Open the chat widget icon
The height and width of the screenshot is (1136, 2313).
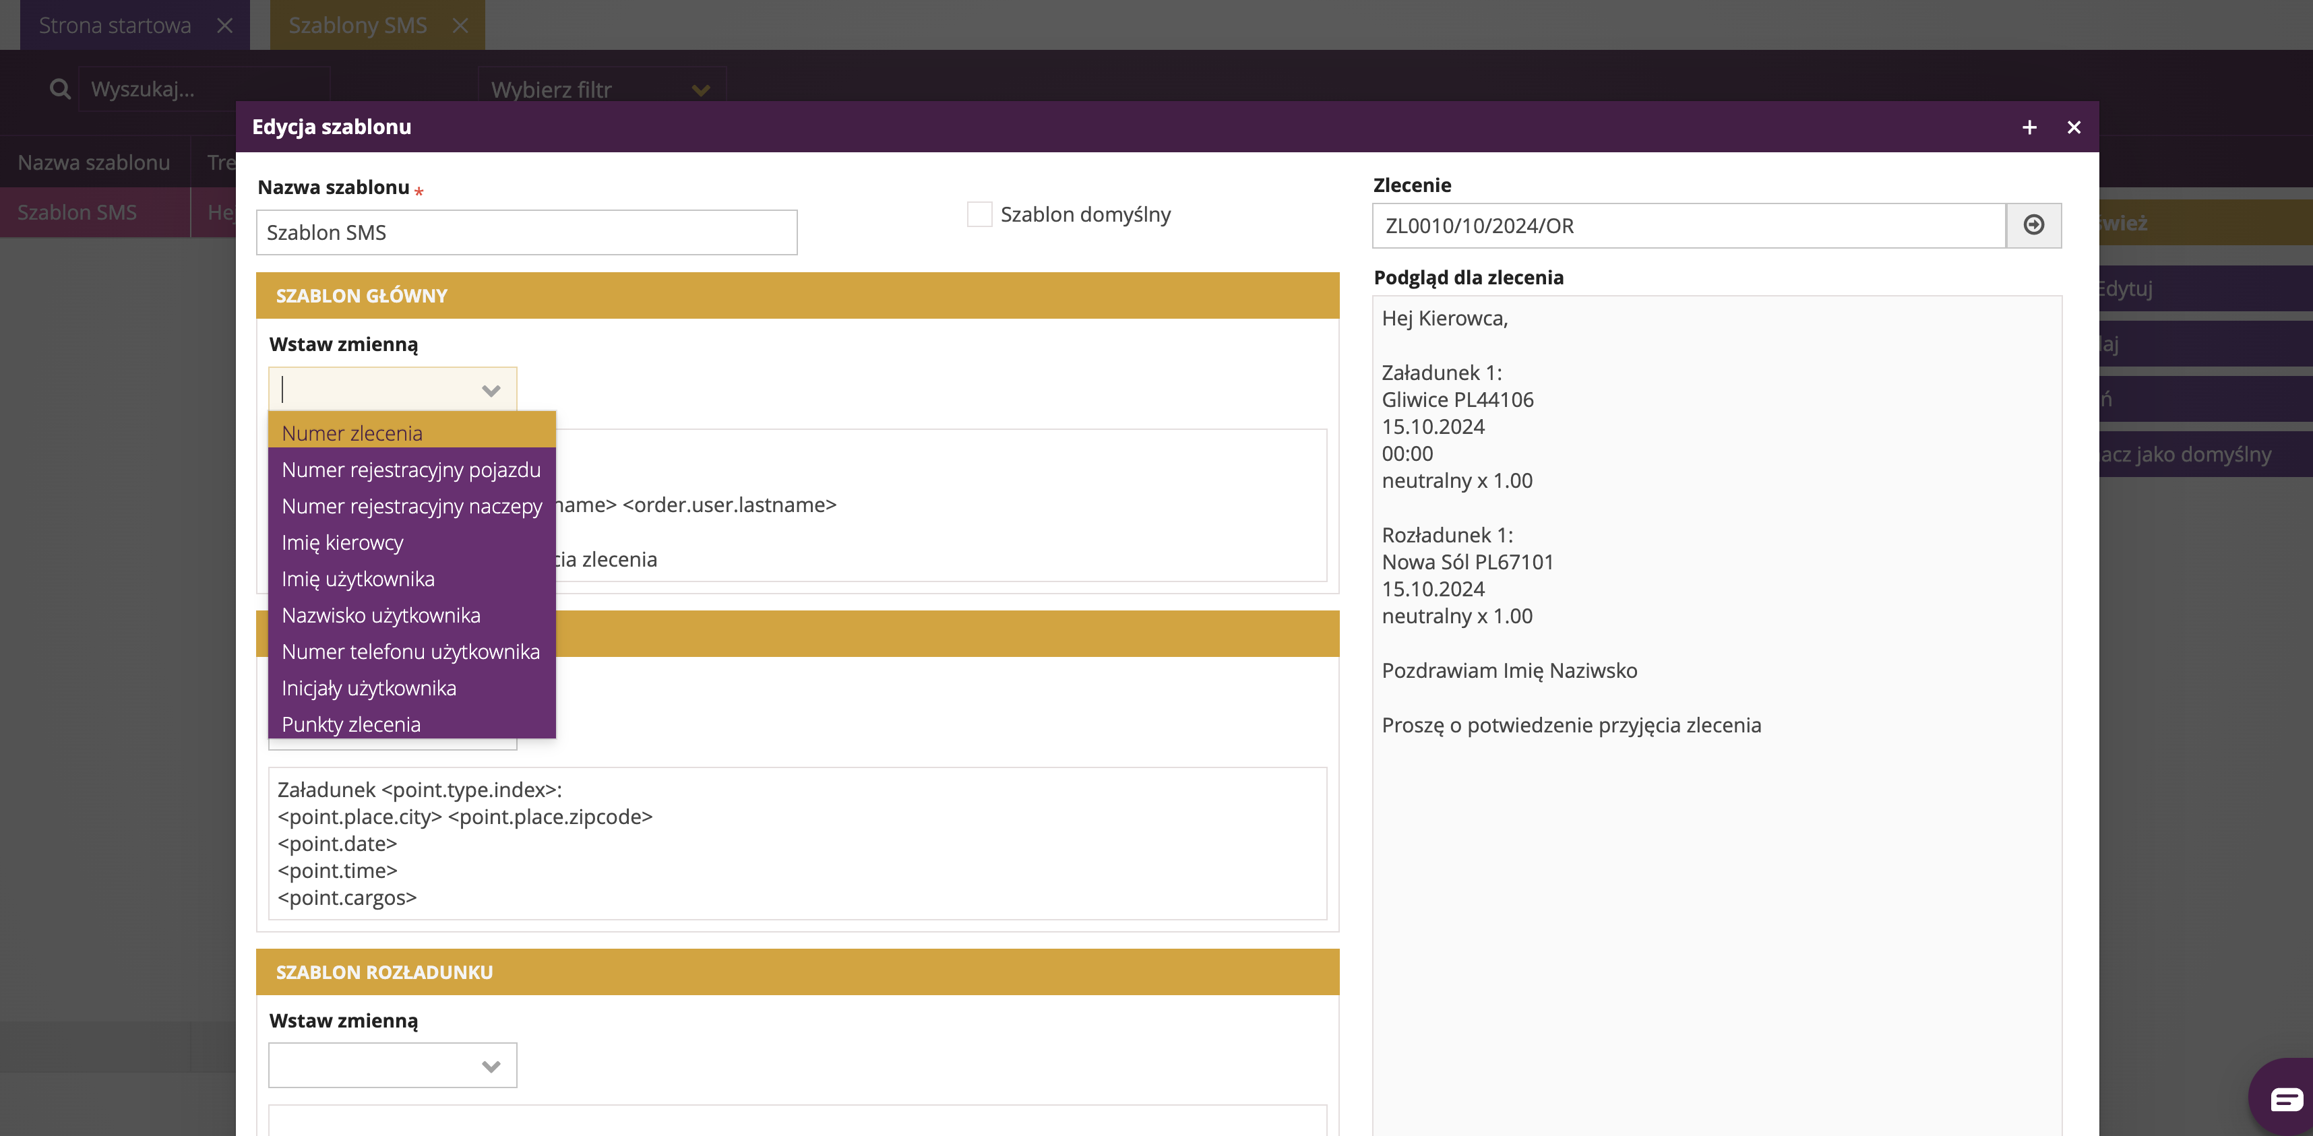tap(2285, 1098)
